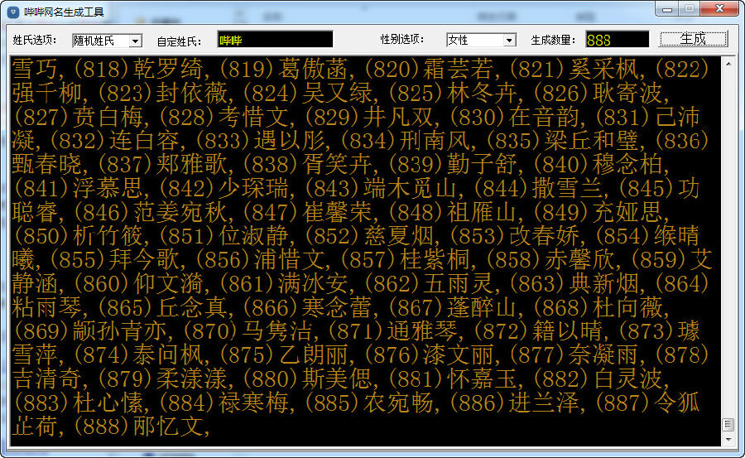
Task: Click name entry (862)五雨灵
Action: pos(430,284)
